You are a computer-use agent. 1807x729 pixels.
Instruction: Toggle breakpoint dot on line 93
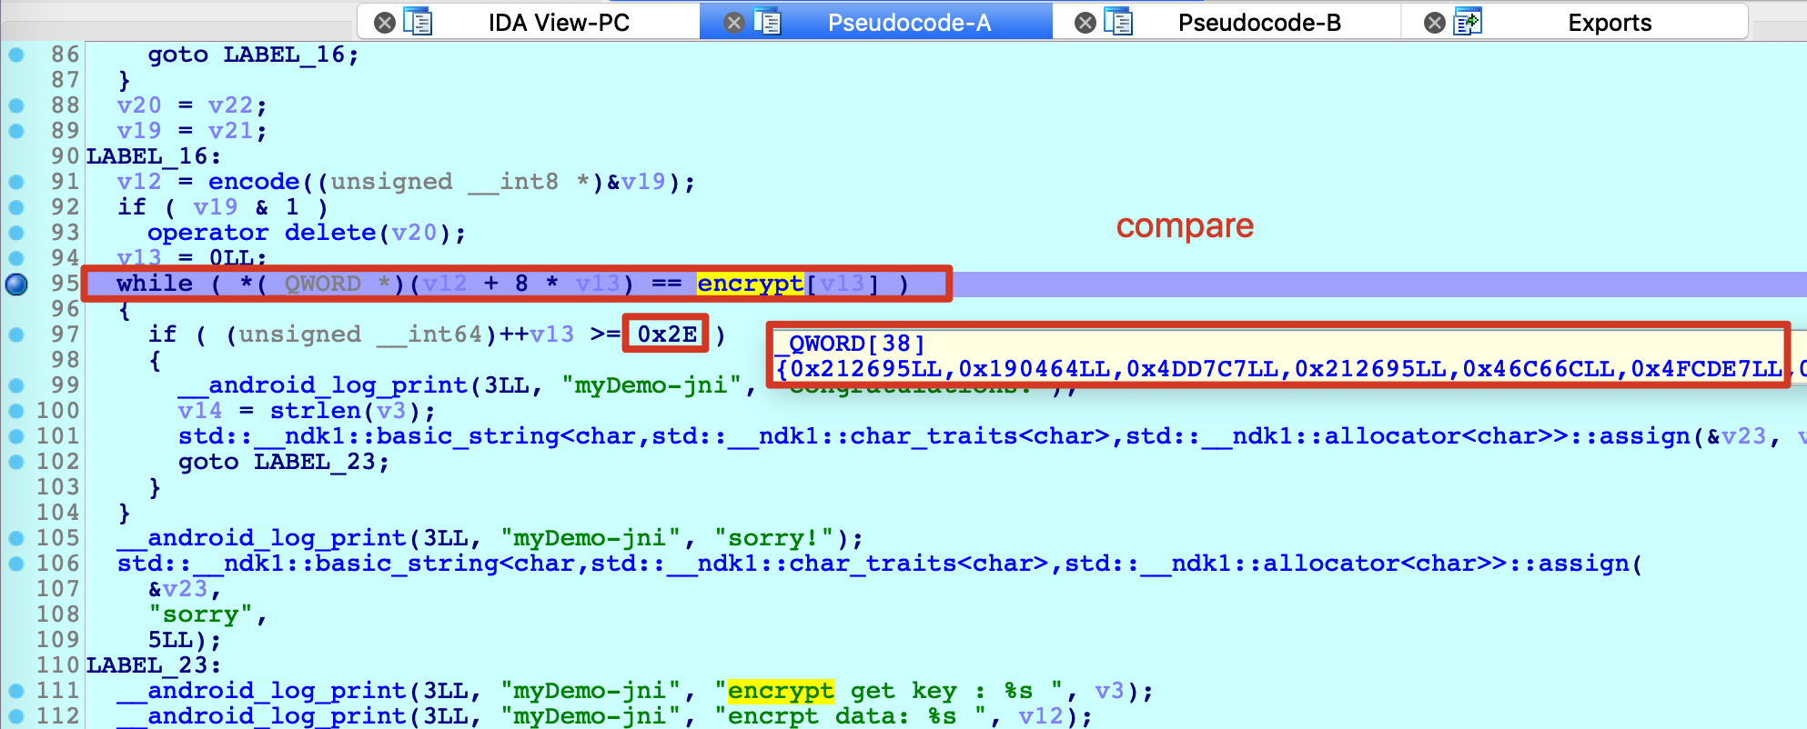(16, 233)
